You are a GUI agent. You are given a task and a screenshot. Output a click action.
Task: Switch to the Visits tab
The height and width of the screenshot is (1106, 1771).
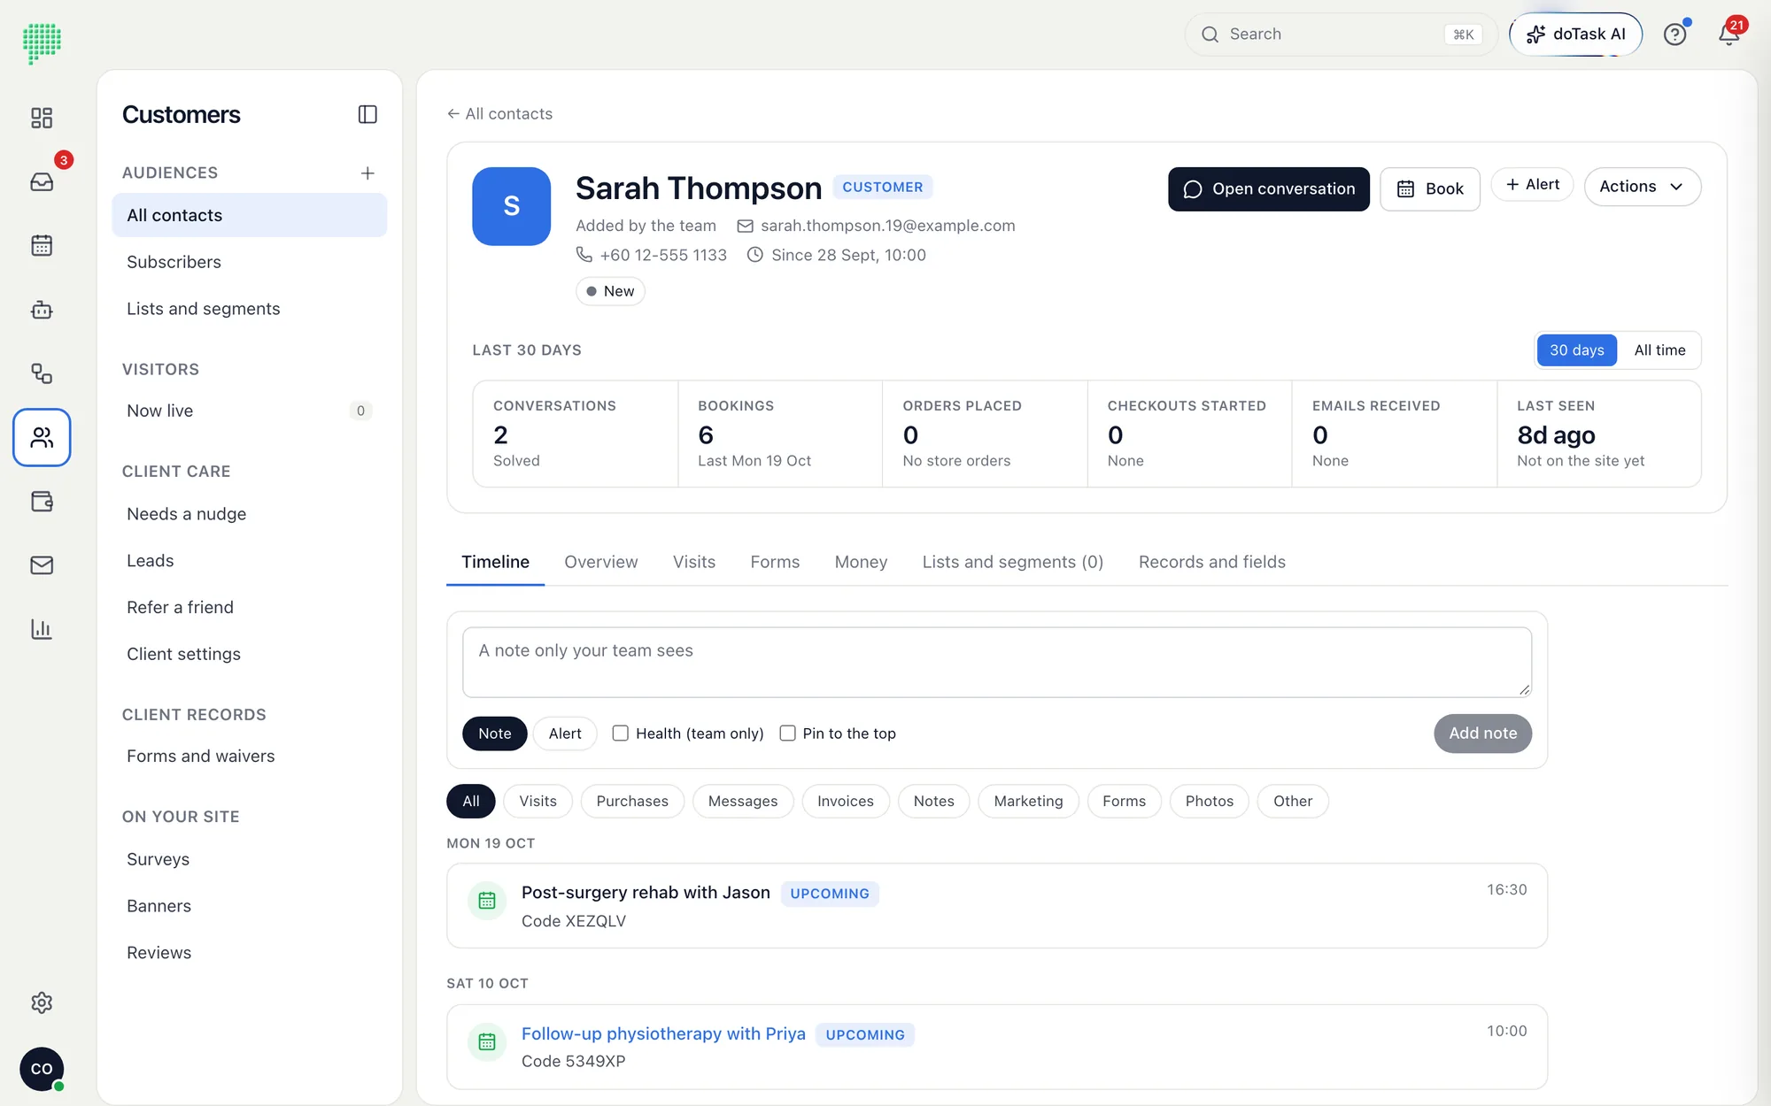coord(694,562)
